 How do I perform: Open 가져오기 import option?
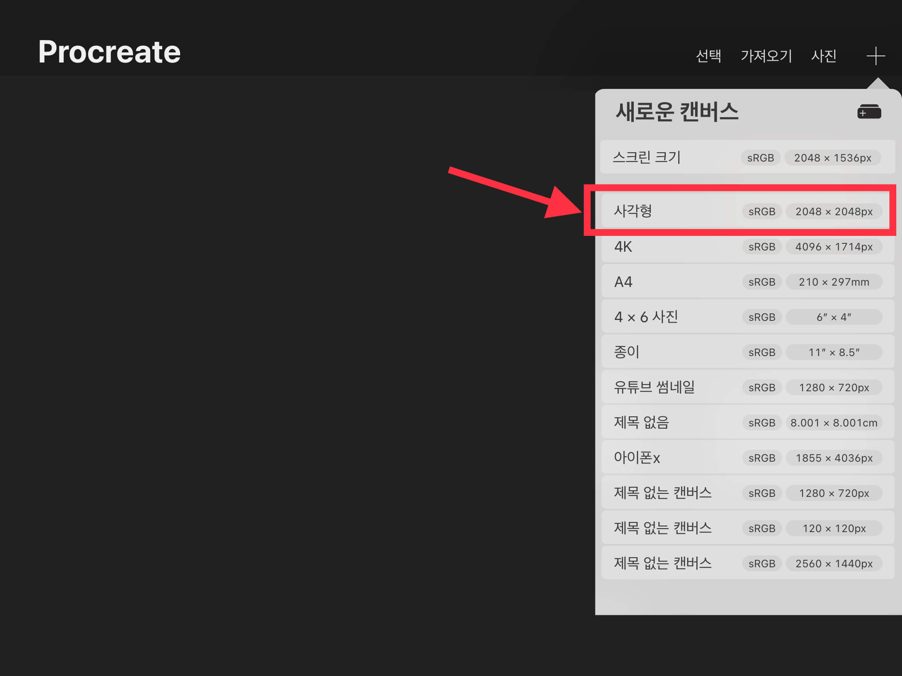(x=766, y=56)
